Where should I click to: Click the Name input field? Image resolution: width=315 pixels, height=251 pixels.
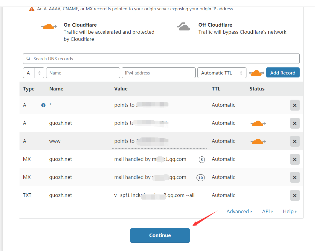83,73
